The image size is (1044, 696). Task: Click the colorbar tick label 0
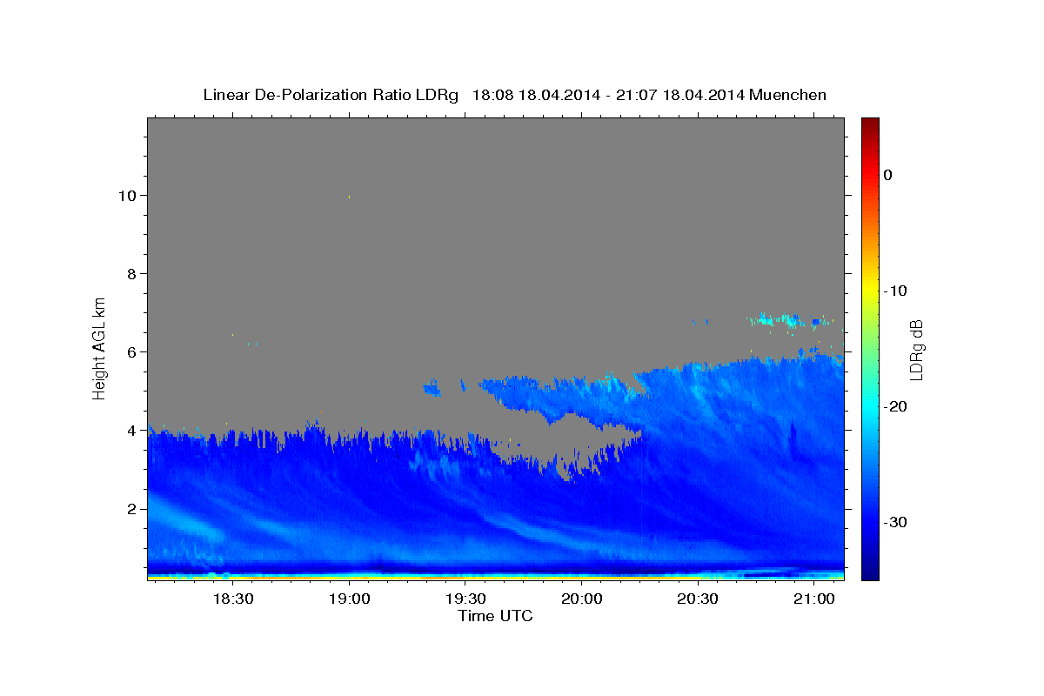click(888, 175)
